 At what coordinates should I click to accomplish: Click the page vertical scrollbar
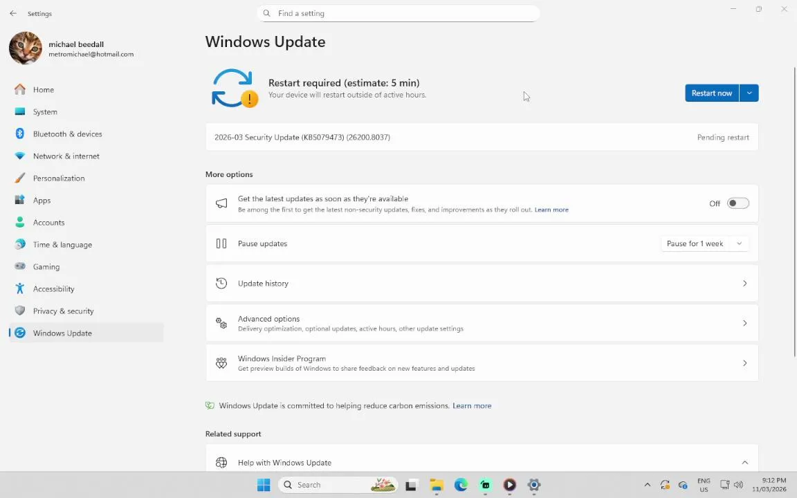794,211
